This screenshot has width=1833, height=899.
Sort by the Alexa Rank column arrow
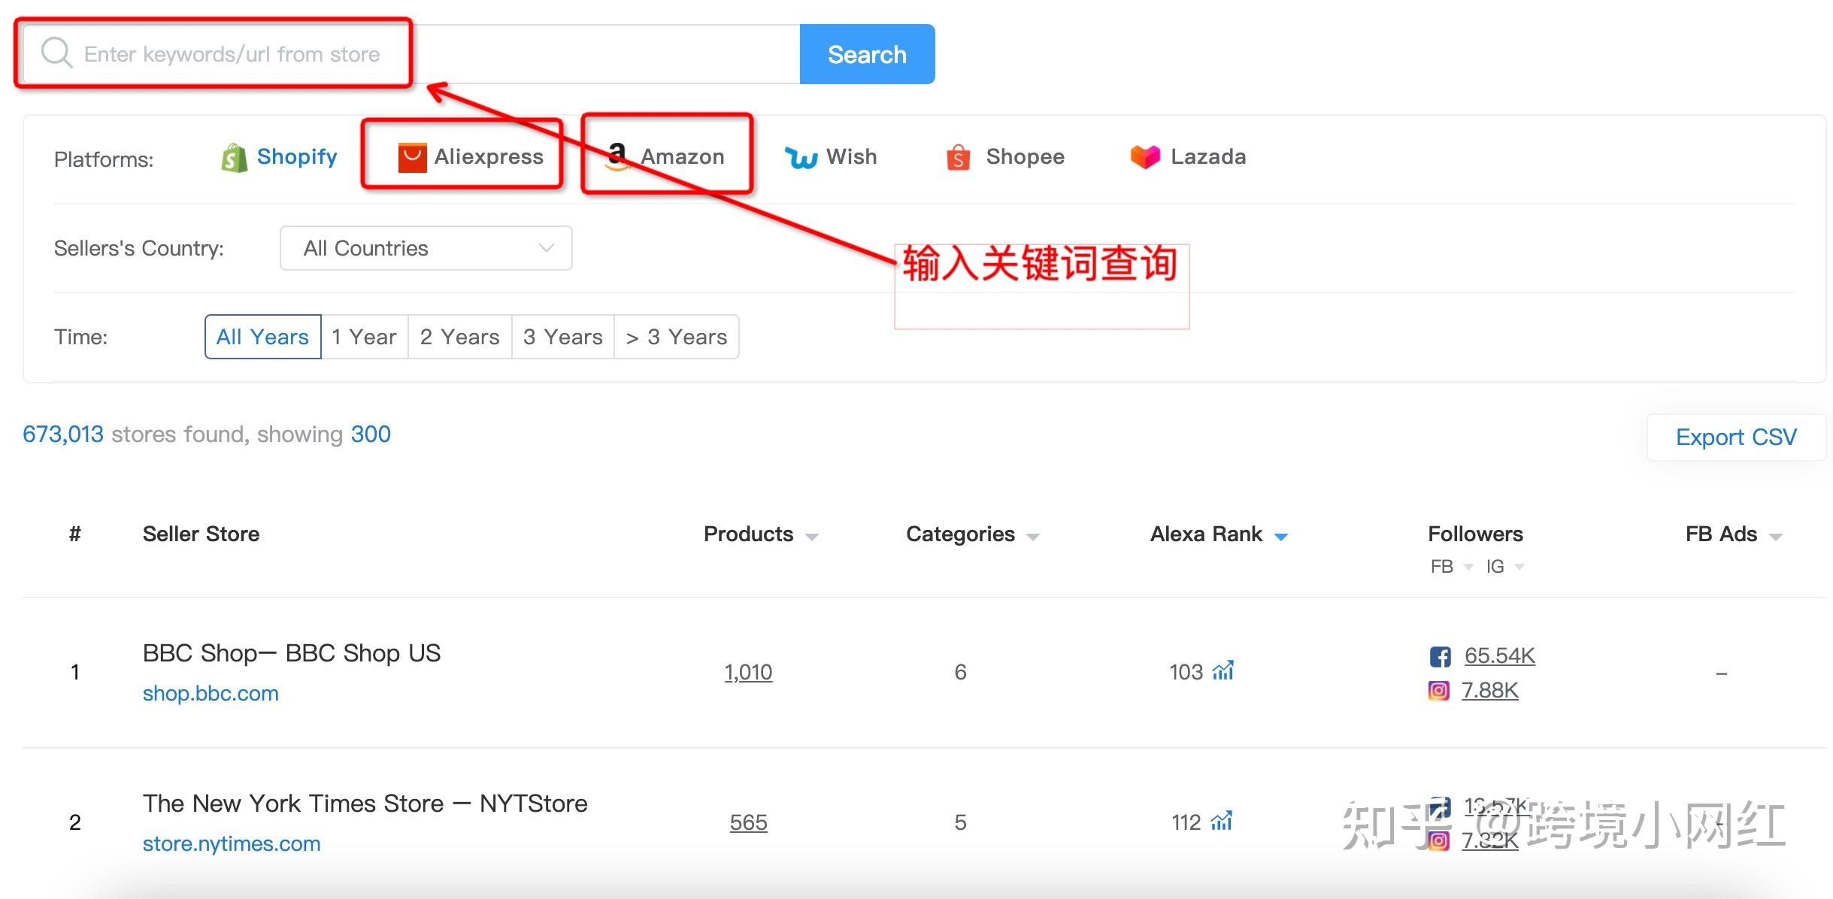[1281, 537]
